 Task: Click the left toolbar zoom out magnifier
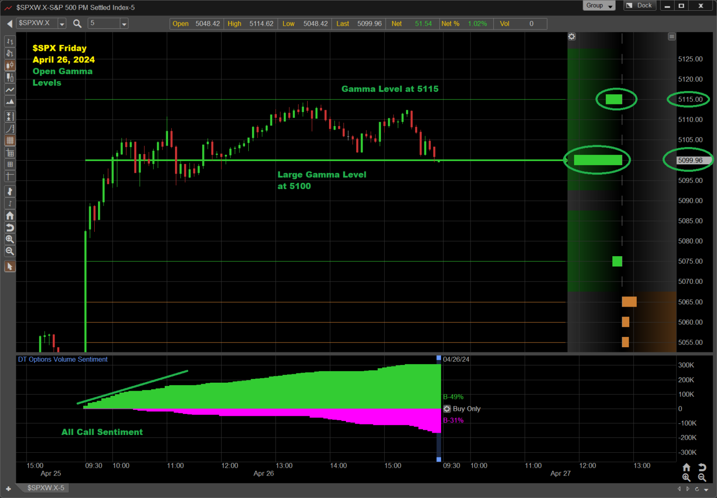point(9,252)
